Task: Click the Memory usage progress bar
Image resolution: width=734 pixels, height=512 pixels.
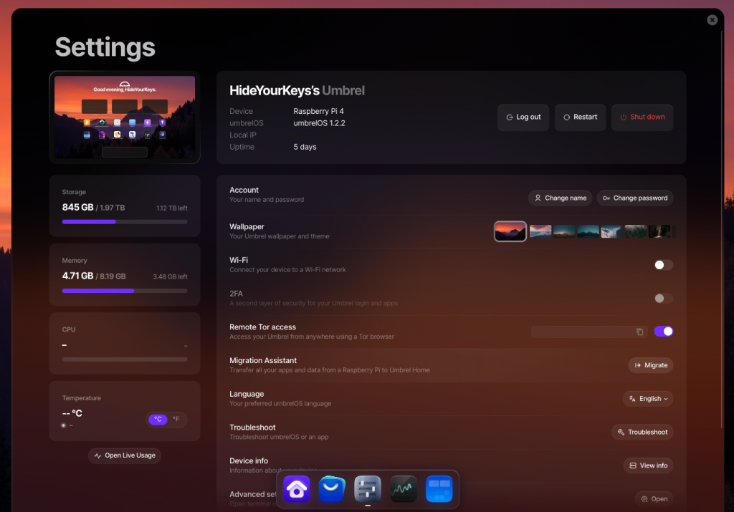Action: pos(125,291)
